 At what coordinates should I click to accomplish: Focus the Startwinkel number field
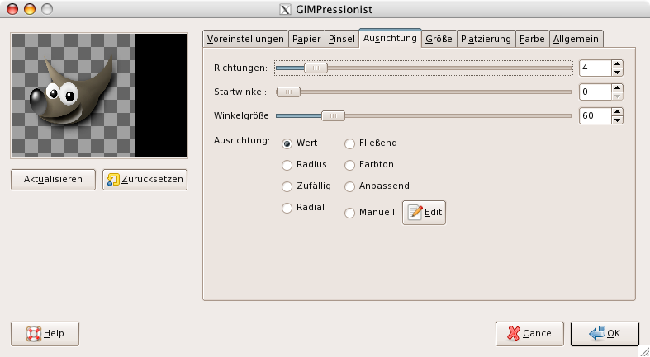(x=595, y=92)
